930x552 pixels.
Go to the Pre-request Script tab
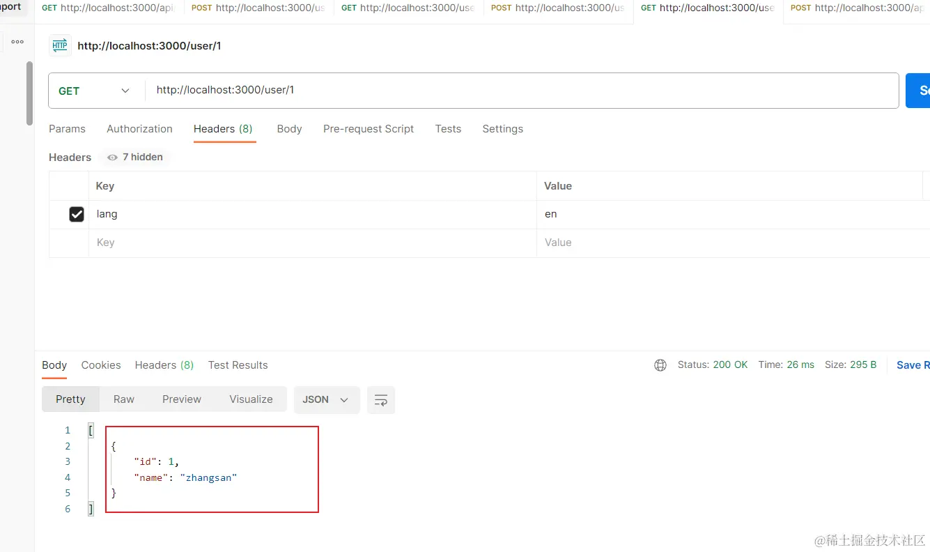click(369, 129)
